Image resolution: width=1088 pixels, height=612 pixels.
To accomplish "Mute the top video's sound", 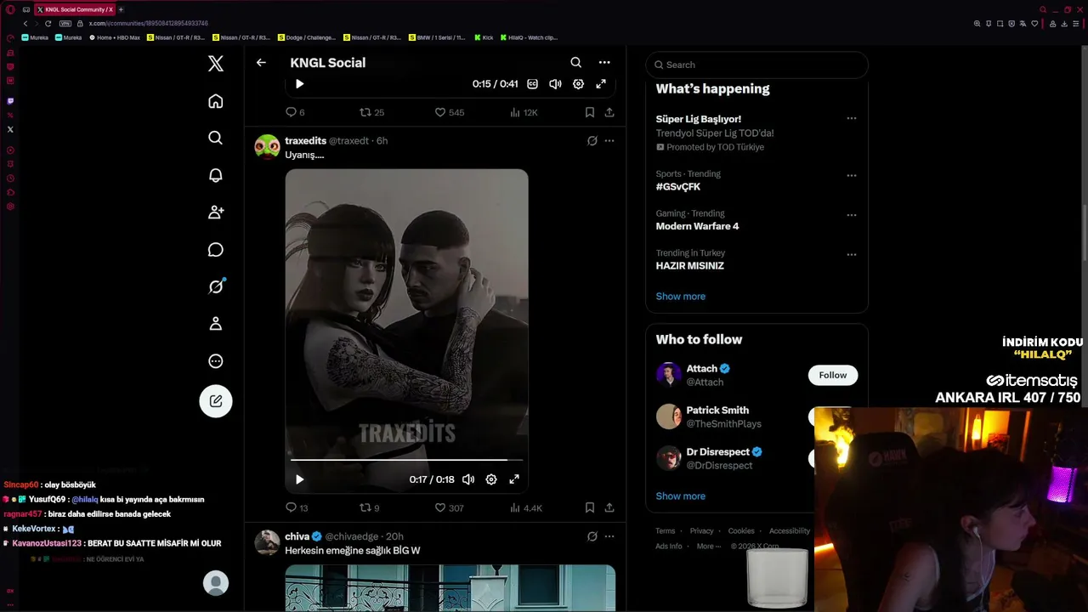I will 555,84.
